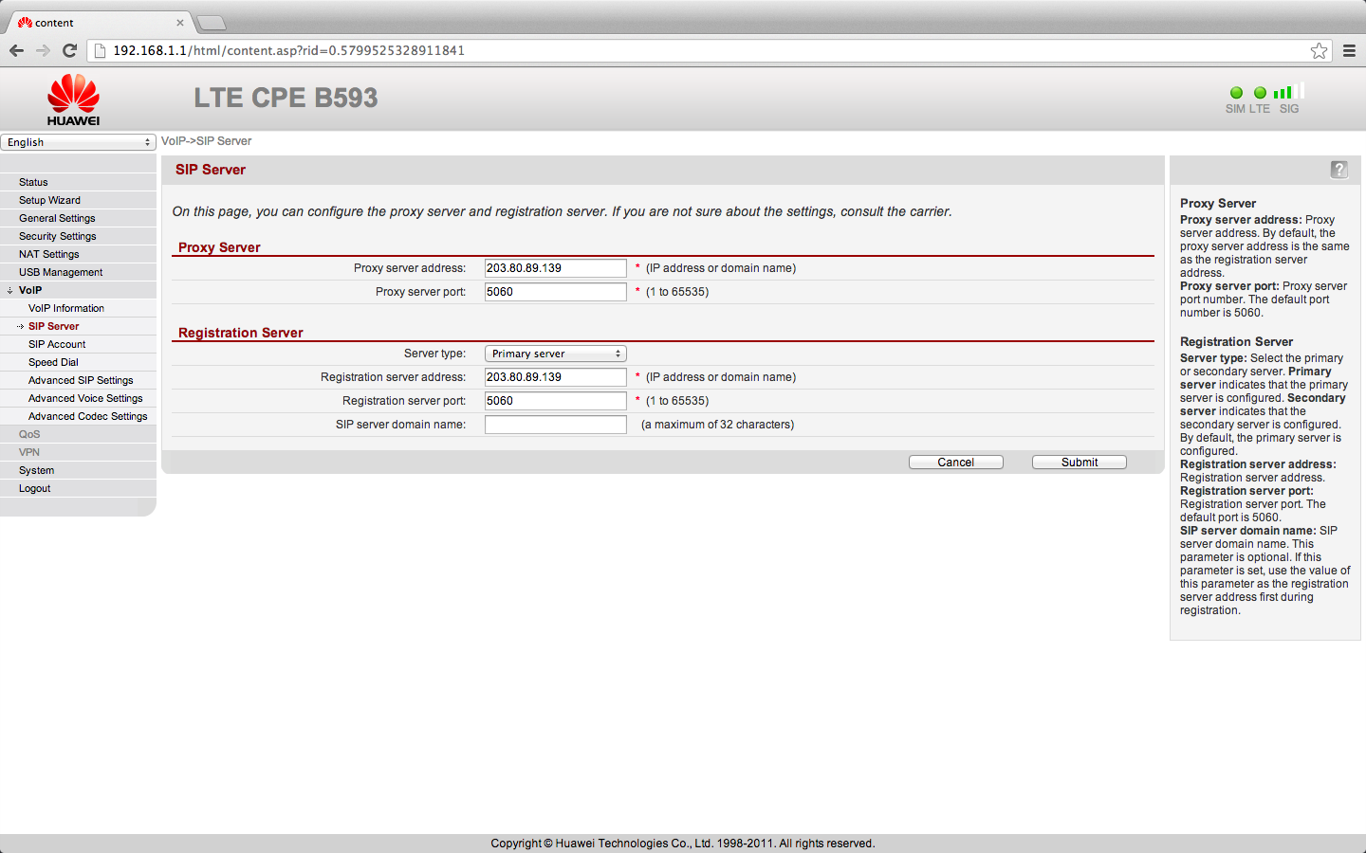Open Advanced Codec Settings

(88, 416)
